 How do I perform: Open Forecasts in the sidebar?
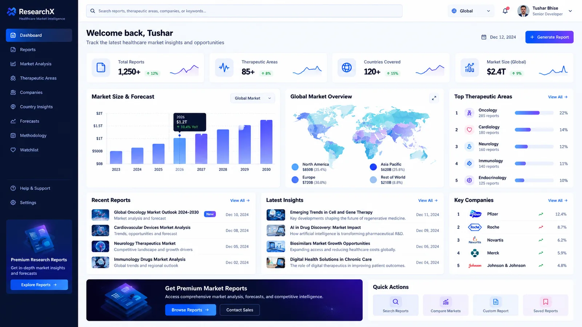pyautogui.click(x=39, y=121)
